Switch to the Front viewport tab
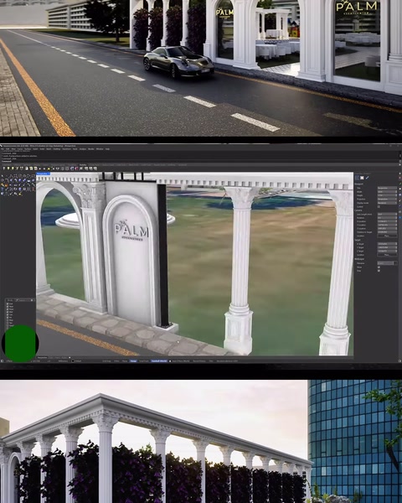This screenshot has width=402, height=503. [x=58, y=358]
